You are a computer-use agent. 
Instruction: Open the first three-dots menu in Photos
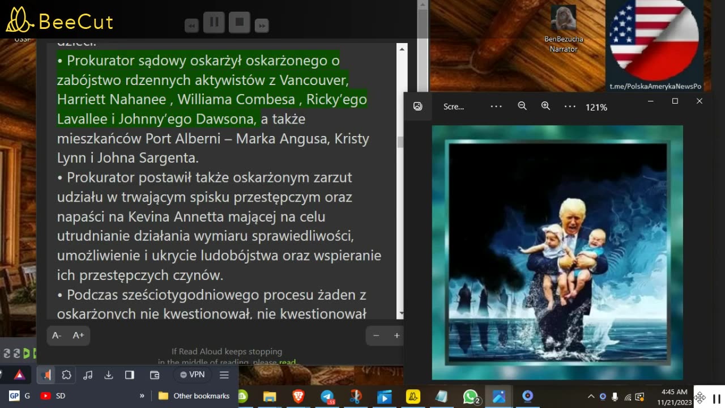point(496,106)
